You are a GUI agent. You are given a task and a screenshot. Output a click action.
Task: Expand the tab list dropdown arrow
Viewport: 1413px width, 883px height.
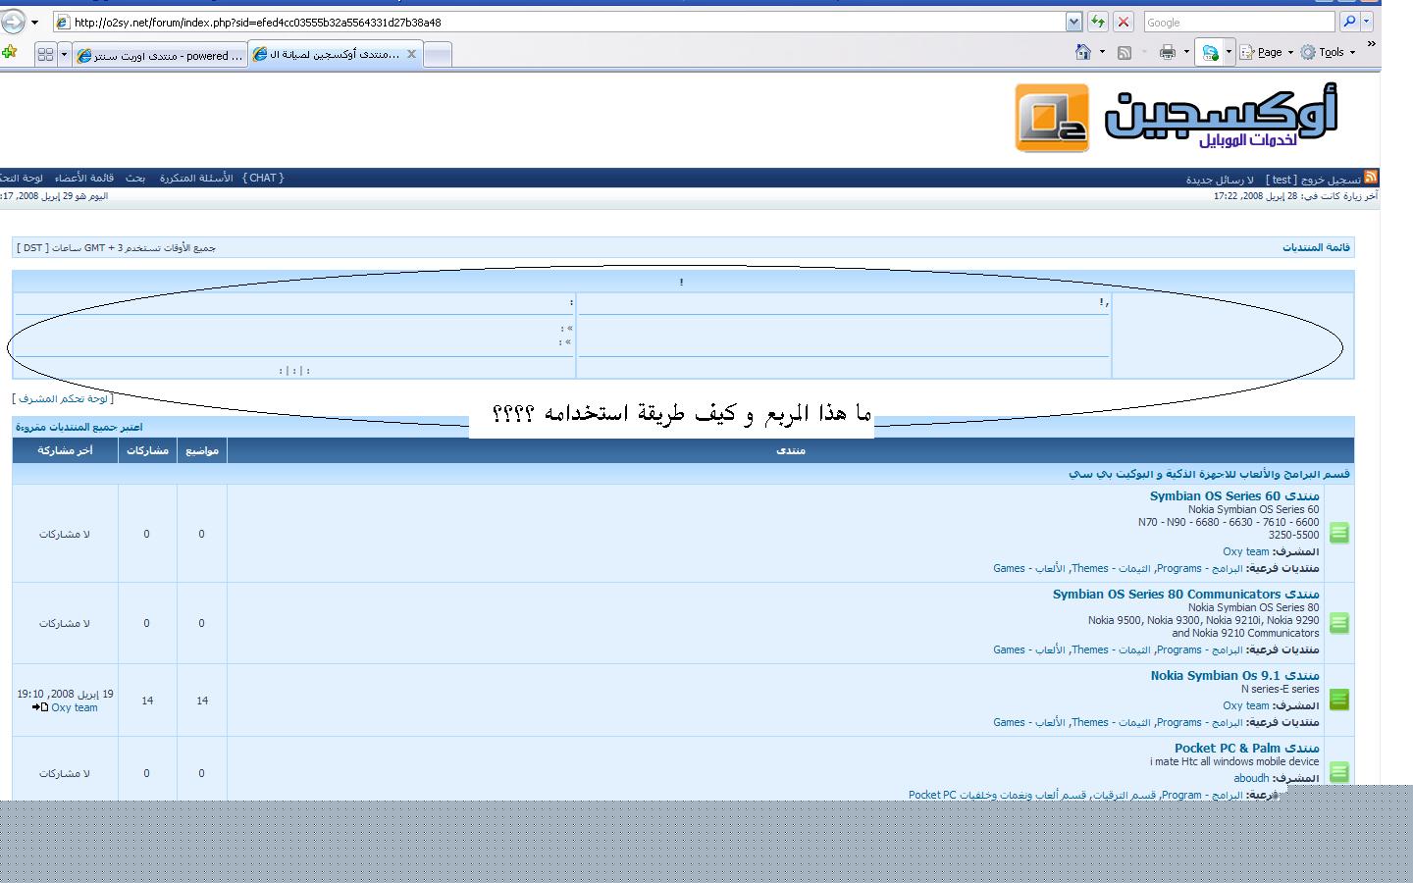click(x=65, y=55)
